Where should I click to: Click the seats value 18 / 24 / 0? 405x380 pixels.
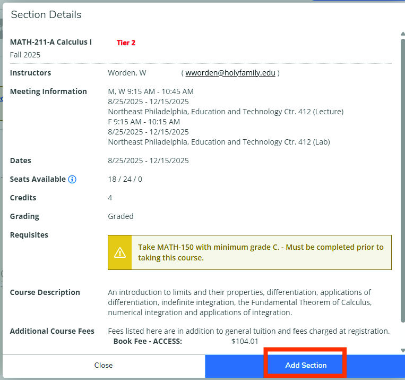[x=125, y=179]
